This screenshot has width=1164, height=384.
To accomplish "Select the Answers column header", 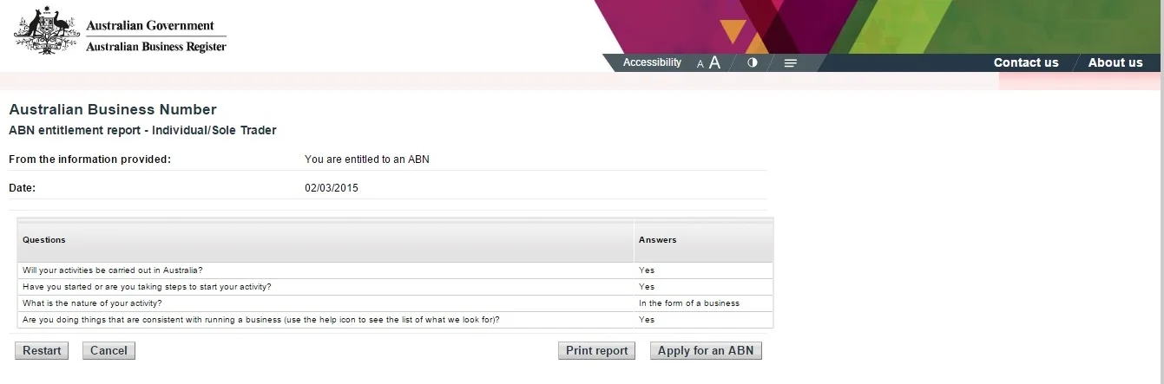I will point(703,240).
